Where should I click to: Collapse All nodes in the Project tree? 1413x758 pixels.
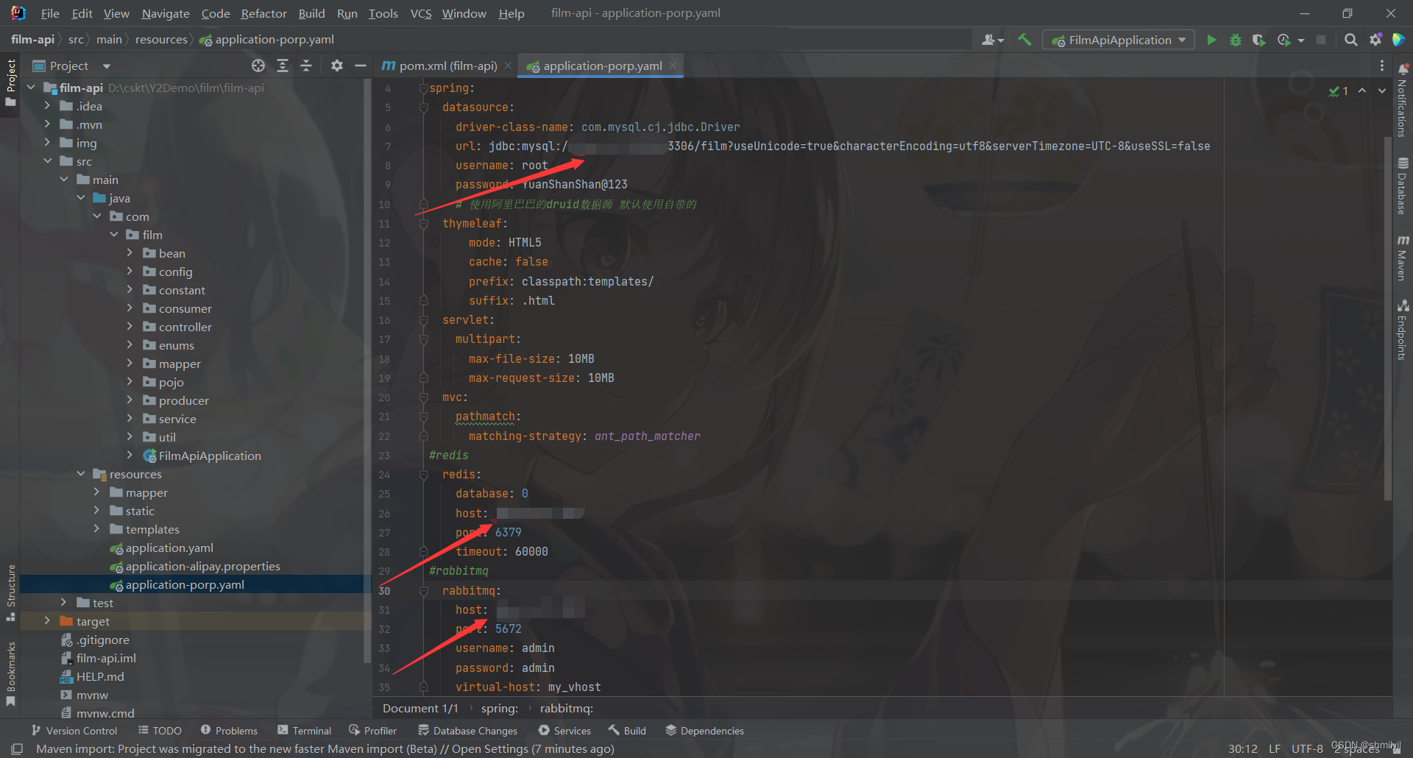point(306,65)
